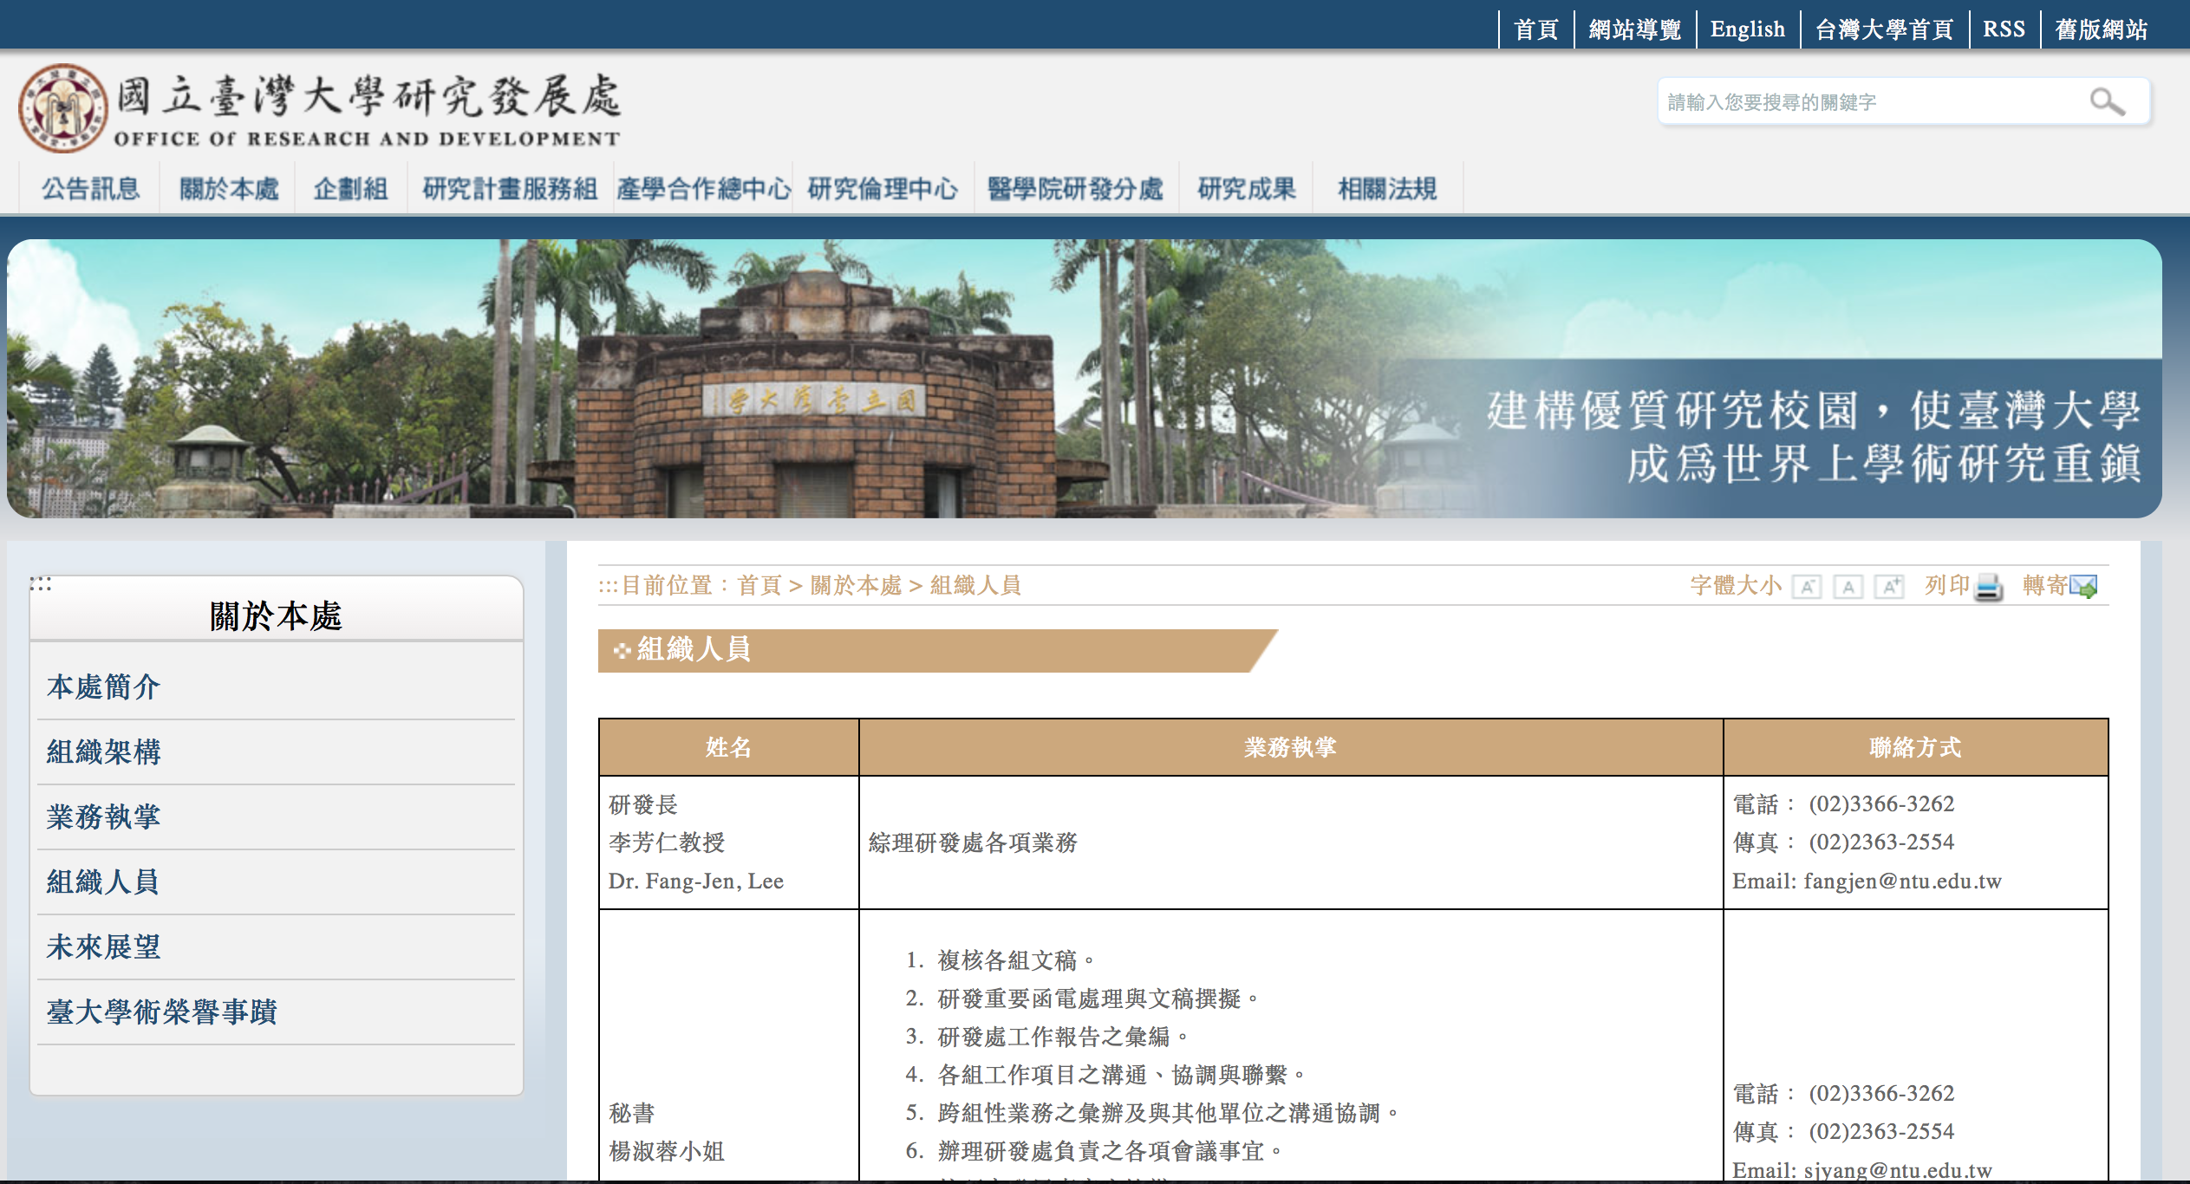Click 關於本處 in the breadcrumb
Image resolution: width=2190 pixels, height=1184 pixels.
(x=856, y=585)
